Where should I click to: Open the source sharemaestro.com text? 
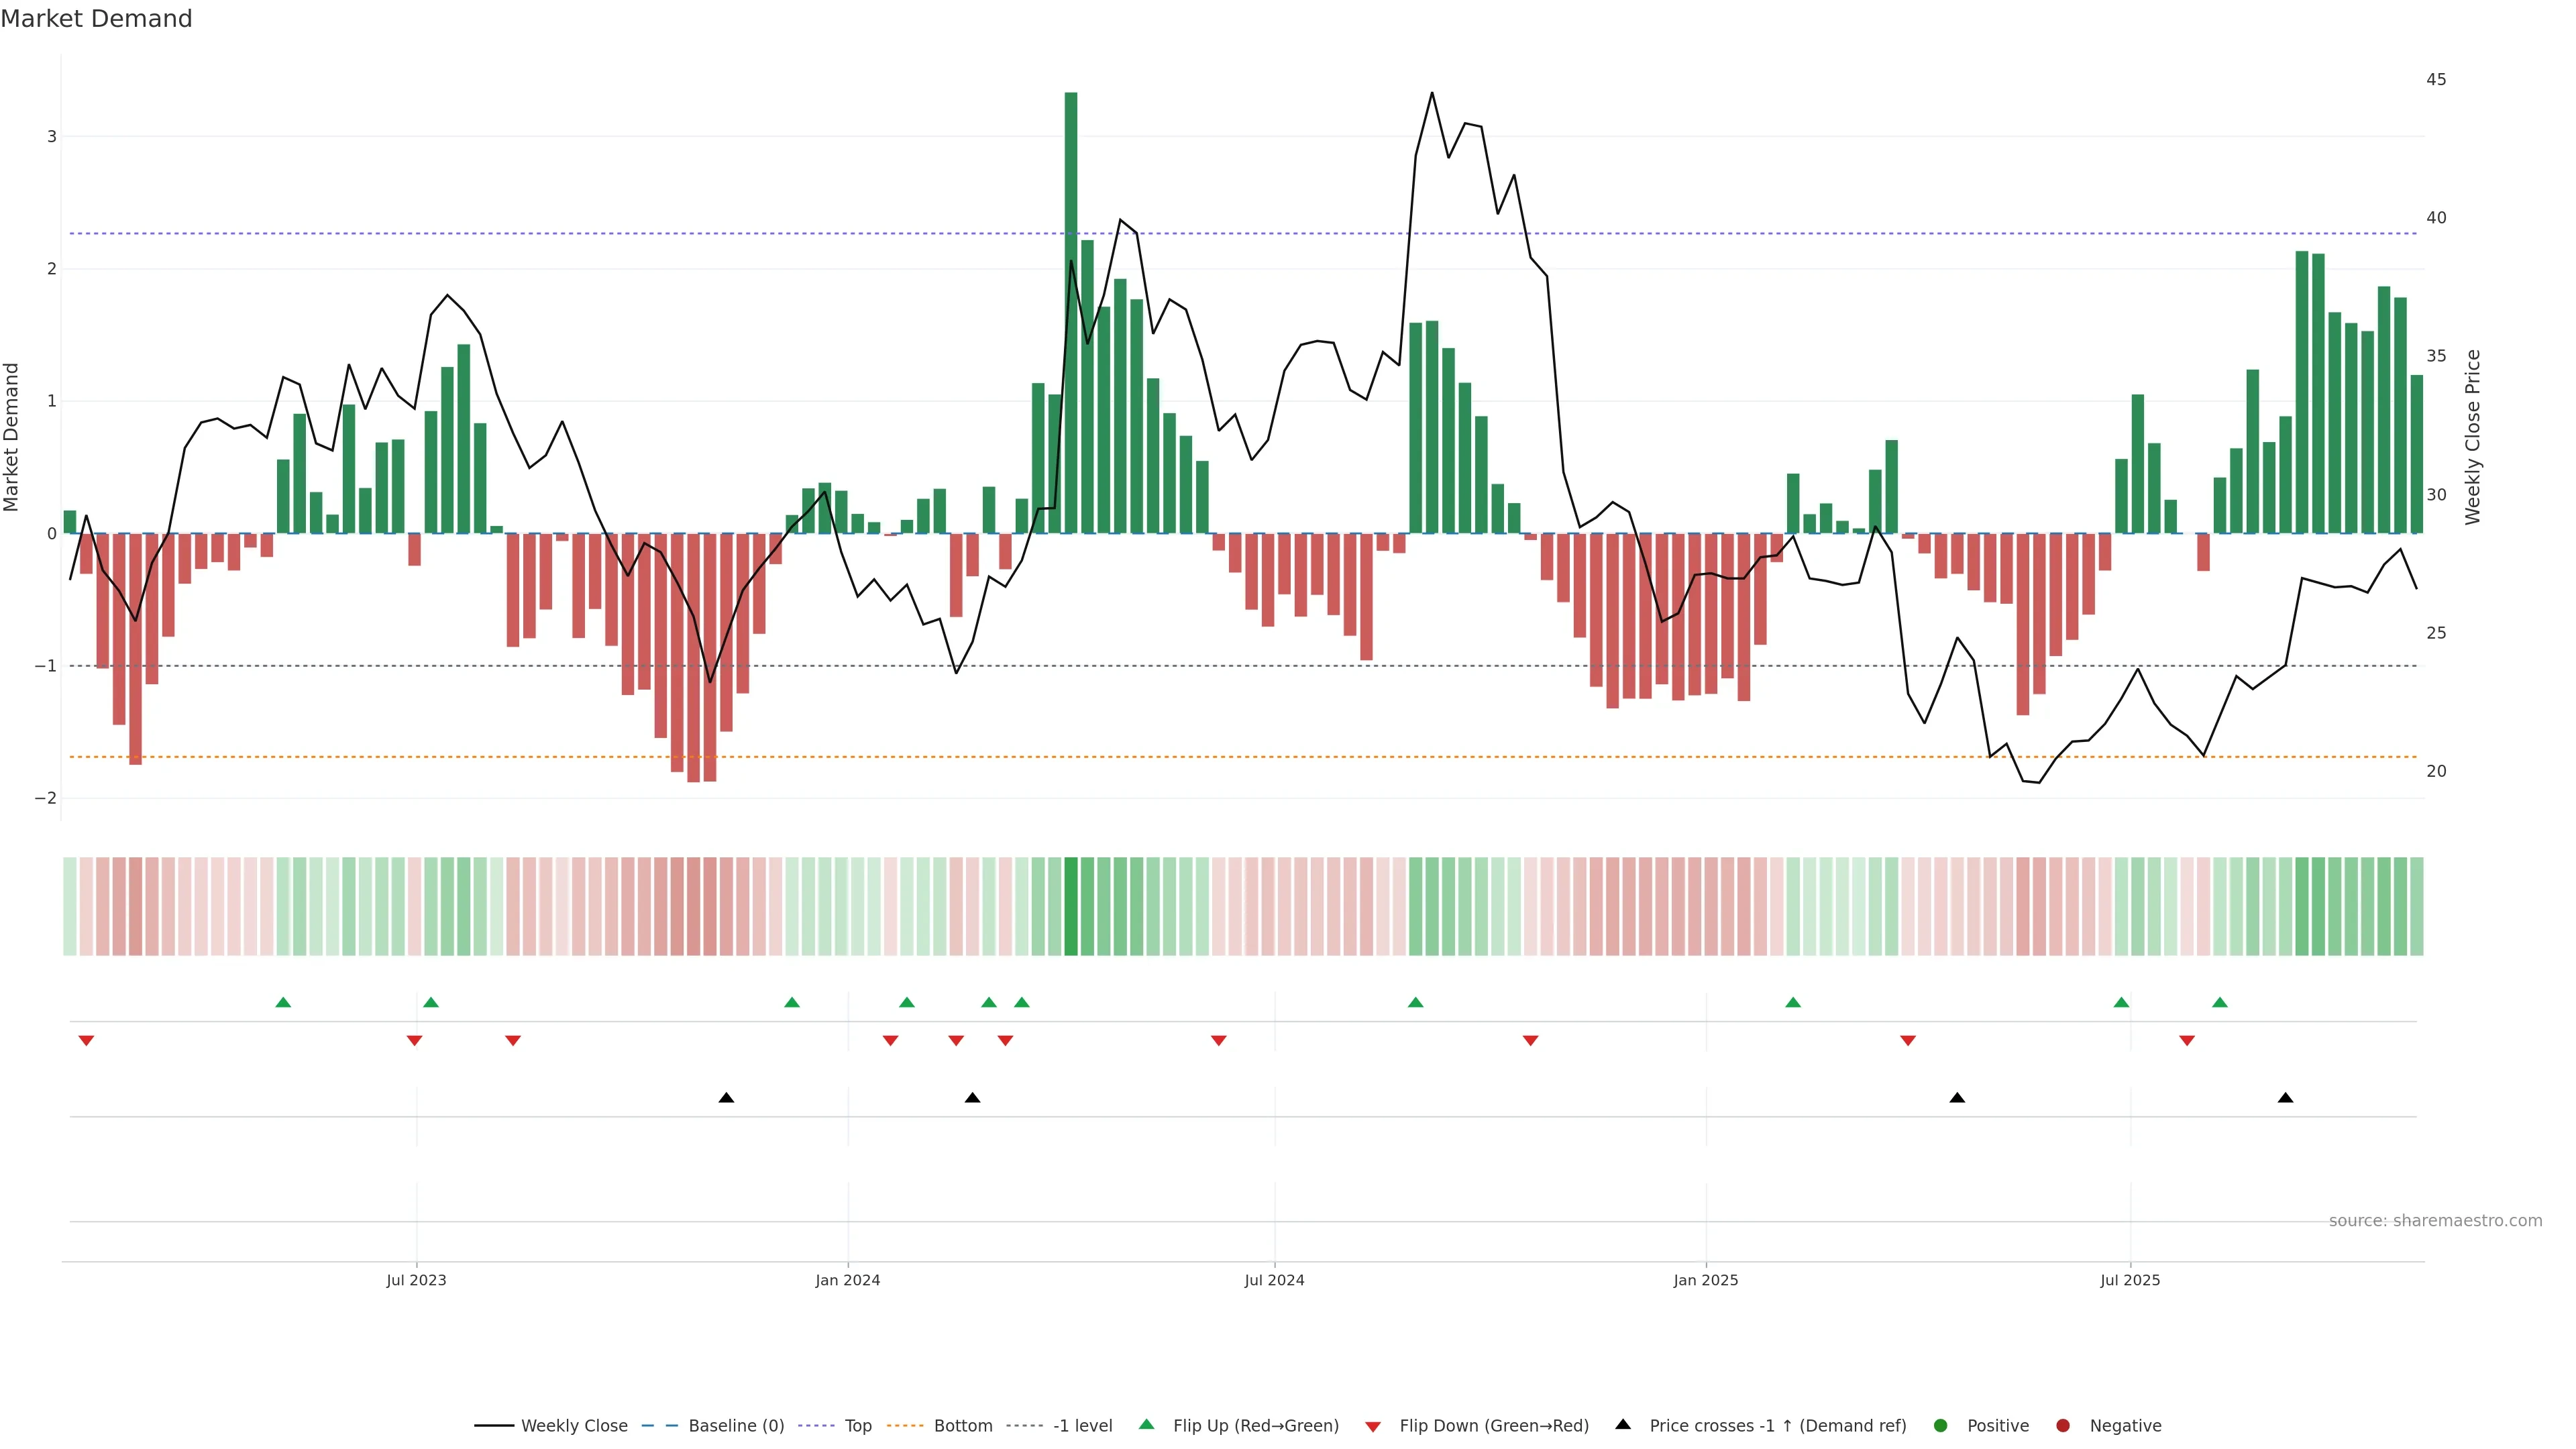2435,1221
